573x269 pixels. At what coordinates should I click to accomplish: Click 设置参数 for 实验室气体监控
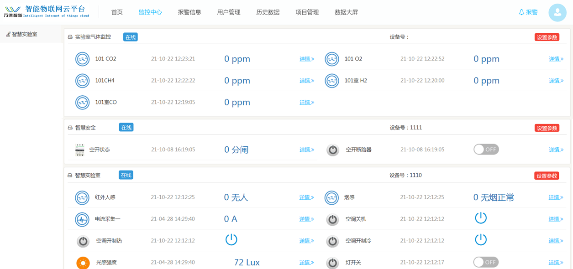point(547,37)
